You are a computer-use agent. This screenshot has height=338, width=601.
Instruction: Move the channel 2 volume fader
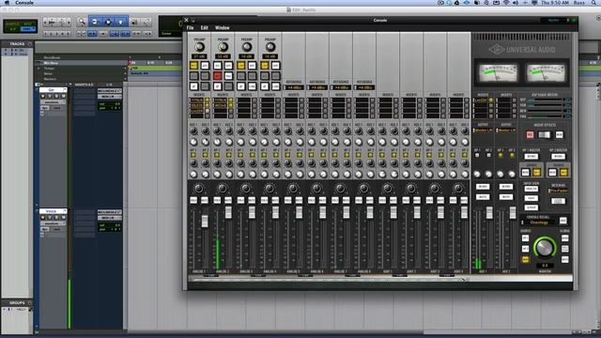tap(228, 212)
